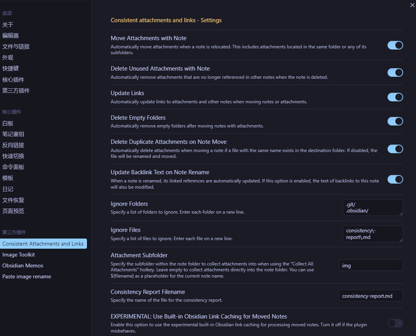
Task: Toggle Move Attachments with Note switch
Action: pos(395,45)
